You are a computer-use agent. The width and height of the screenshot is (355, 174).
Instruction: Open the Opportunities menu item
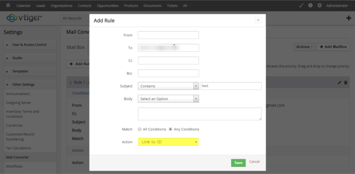point(108,6)
